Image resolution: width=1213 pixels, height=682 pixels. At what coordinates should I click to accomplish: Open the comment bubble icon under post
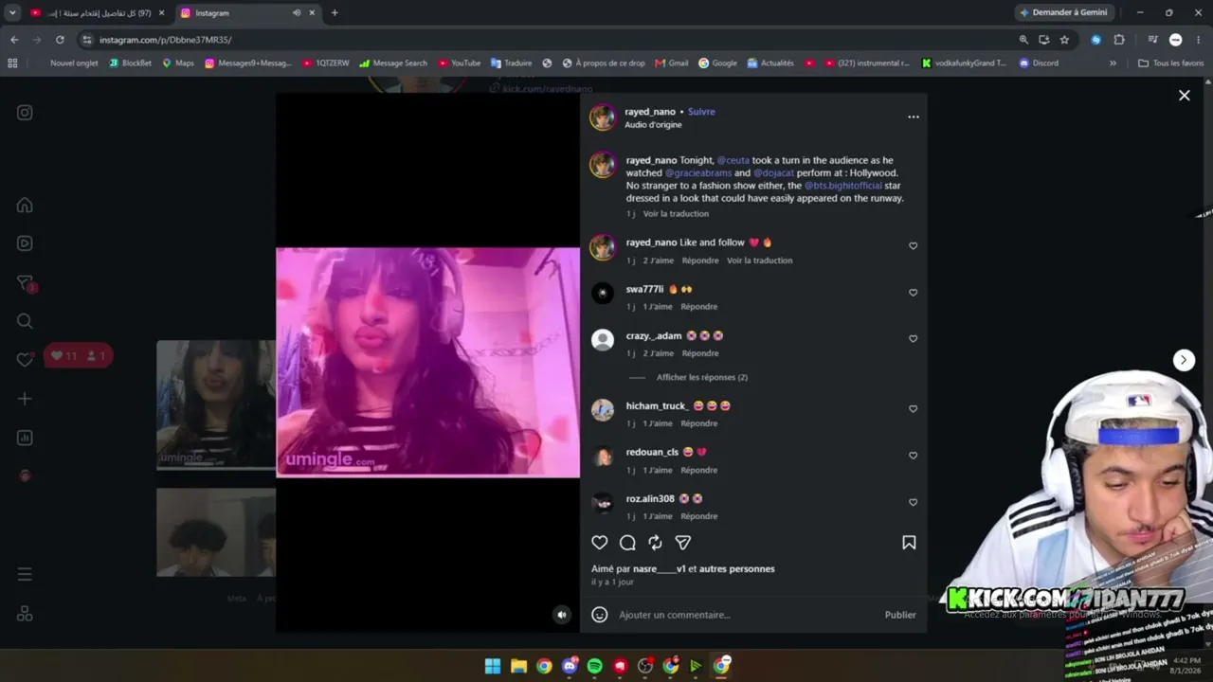click(627, 543)
